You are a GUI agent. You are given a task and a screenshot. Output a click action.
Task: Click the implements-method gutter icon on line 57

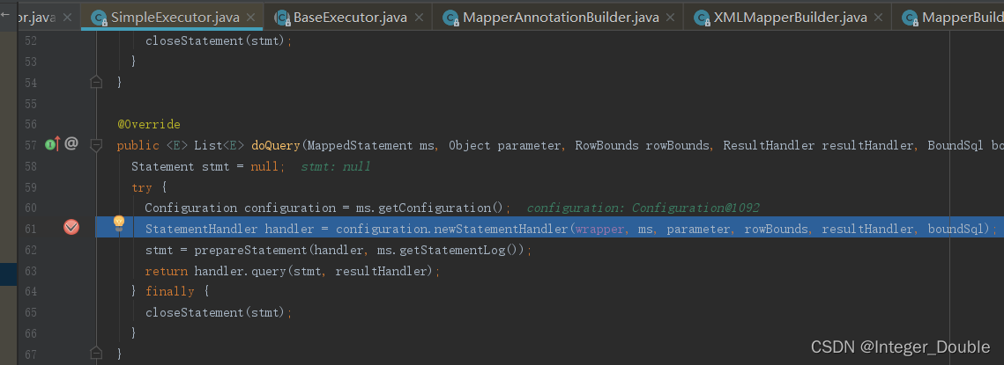pyautogui.click(x=53, y=144)
